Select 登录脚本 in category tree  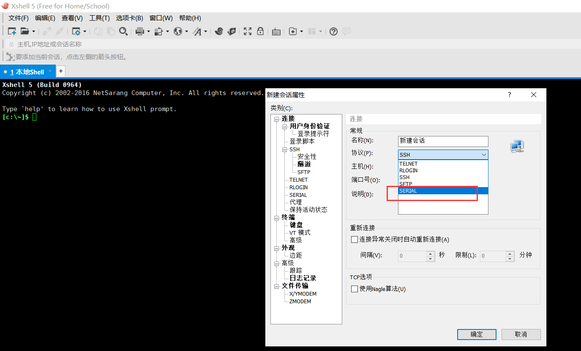pyautogui.click(x=302, y=141)
